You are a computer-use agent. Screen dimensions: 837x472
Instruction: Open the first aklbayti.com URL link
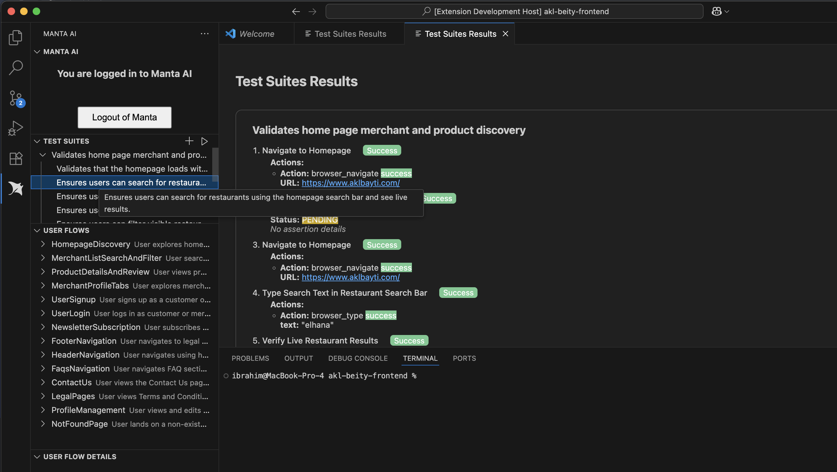351,183
